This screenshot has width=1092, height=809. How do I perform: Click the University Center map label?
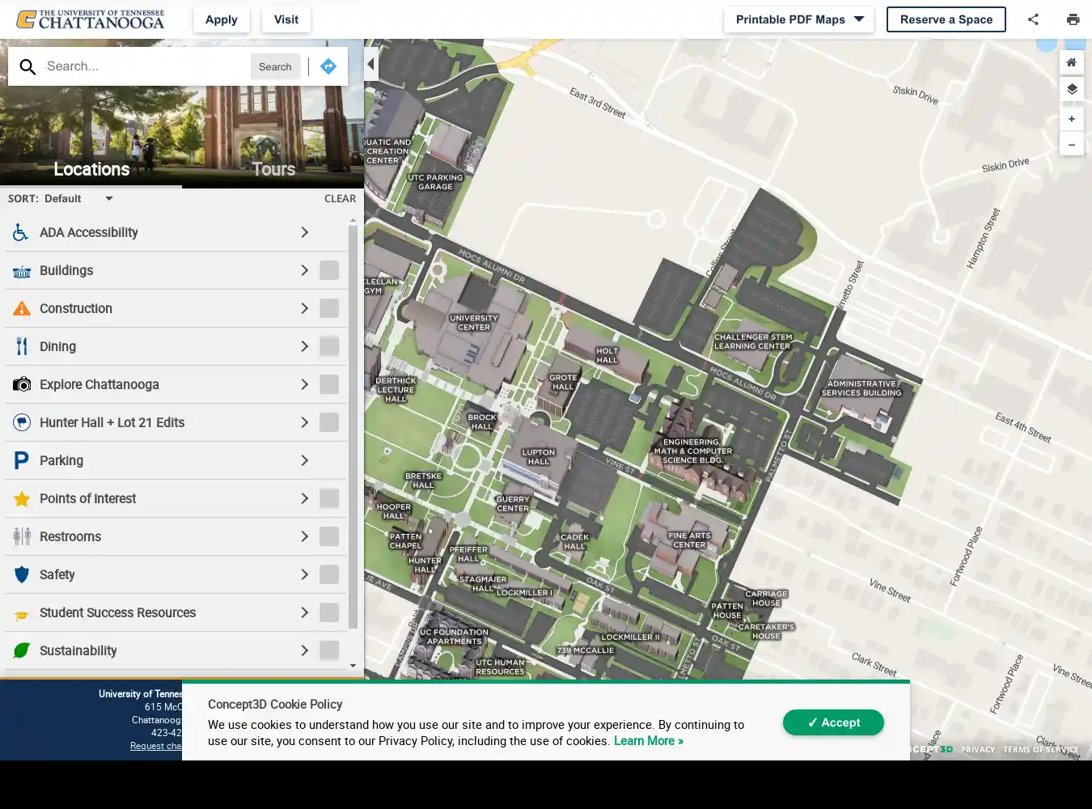474,323
